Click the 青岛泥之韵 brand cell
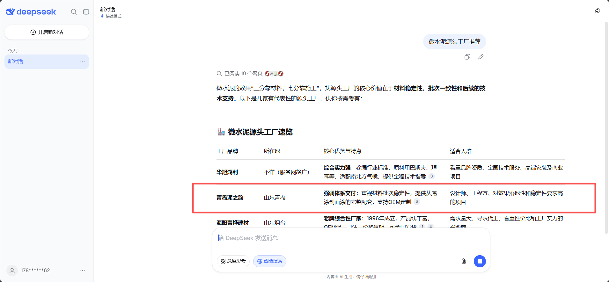Screen dimensions: 609x282 pyautogui.click(x=230, y=198)
